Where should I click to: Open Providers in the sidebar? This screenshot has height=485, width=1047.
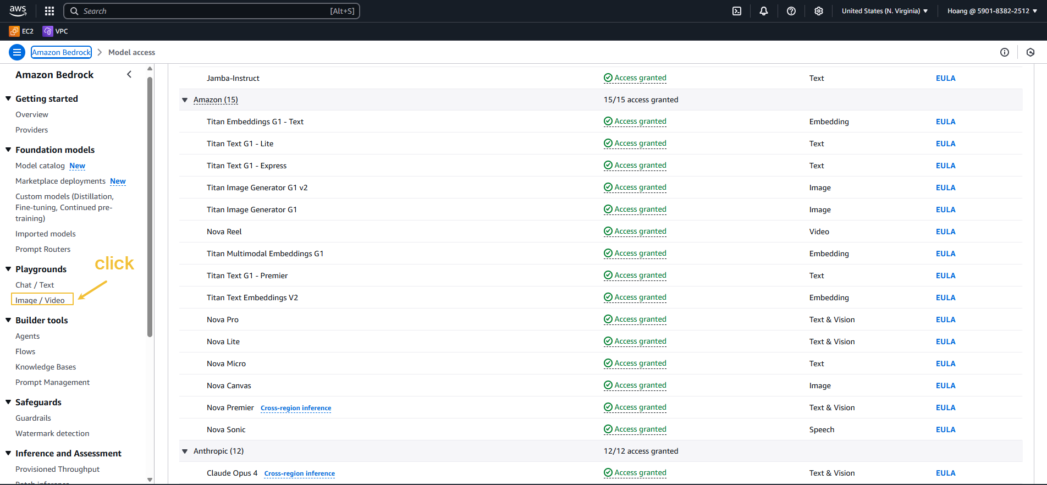(x=32, y=130)
